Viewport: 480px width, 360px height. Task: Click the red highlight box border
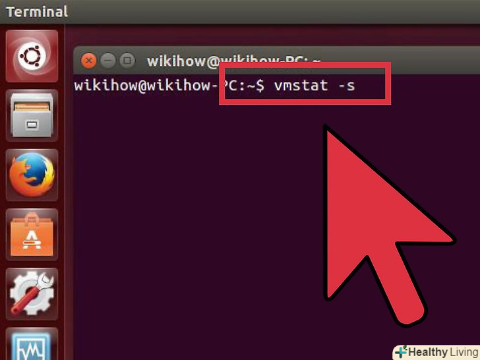(305, 65)
